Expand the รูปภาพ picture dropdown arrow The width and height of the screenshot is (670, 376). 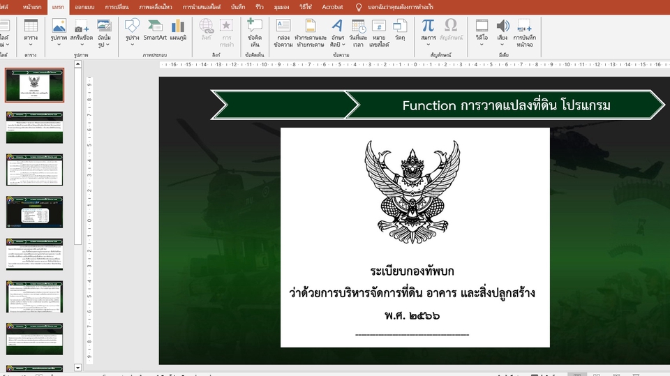[x=59, y=45]
